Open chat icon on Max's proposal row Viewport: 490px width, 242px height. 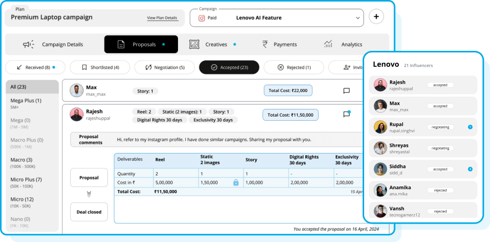(x=346, y=90)
